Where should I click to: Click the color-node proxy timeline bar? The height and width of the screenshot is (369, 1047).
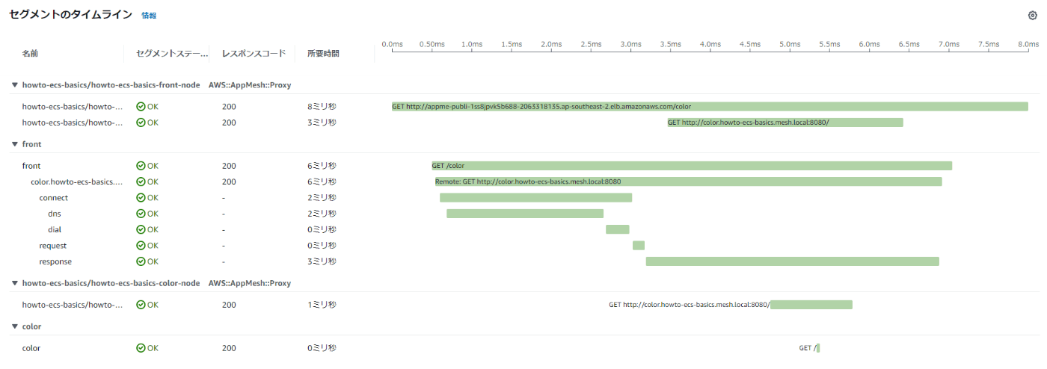[x=811, y=305]
